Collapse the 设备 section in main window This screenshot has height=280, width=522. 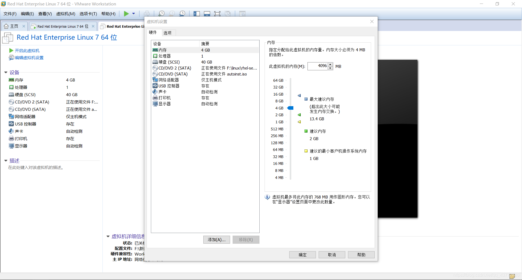point(6,72)
